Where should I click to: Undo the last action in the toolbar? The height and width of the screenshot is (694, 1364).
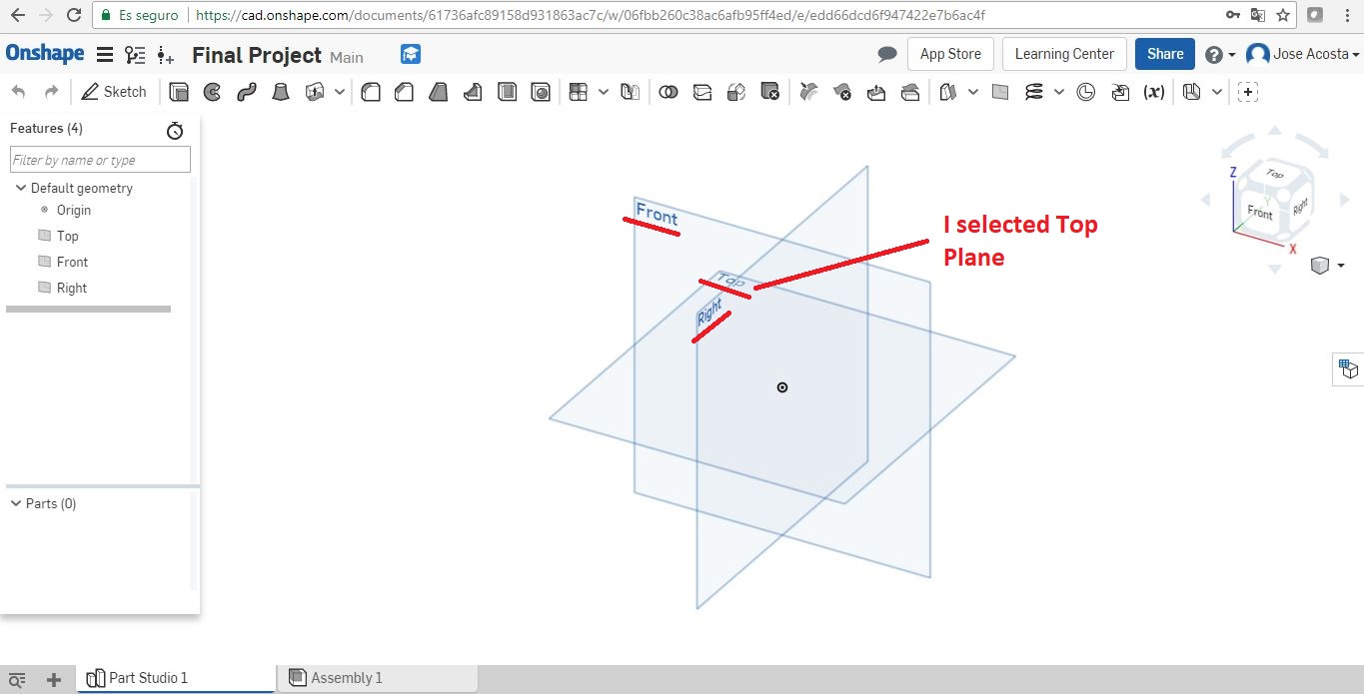click(x=18, y=92)
